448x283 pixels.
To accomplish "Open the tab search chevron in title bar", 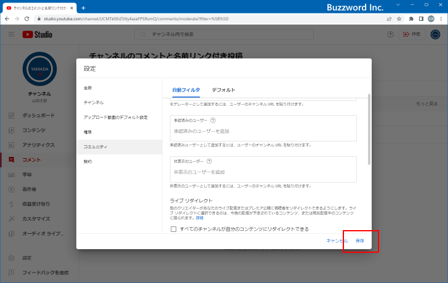I will pos(398,5).
